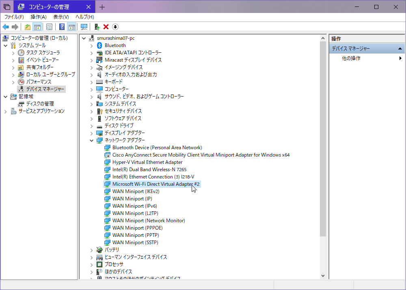Toggle the console tree pane toolbar button
The width and height of the screenshot is (406, 290).
(37, 27)
